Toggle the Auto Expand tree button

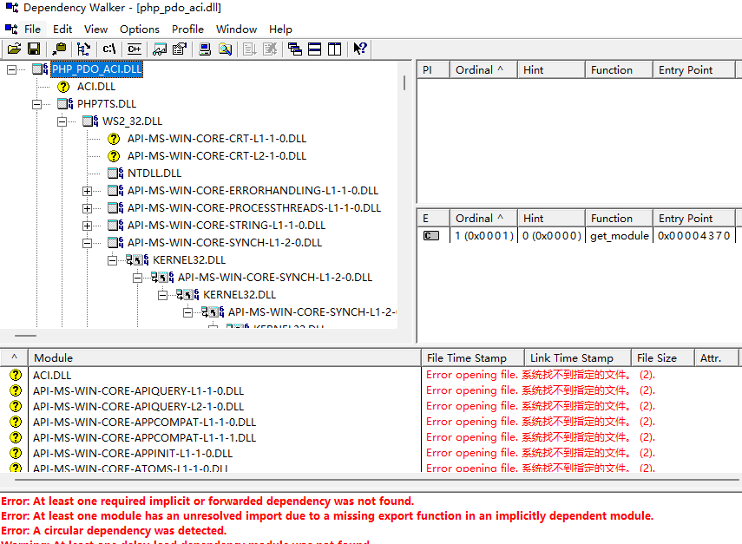(x=84, y=49)
